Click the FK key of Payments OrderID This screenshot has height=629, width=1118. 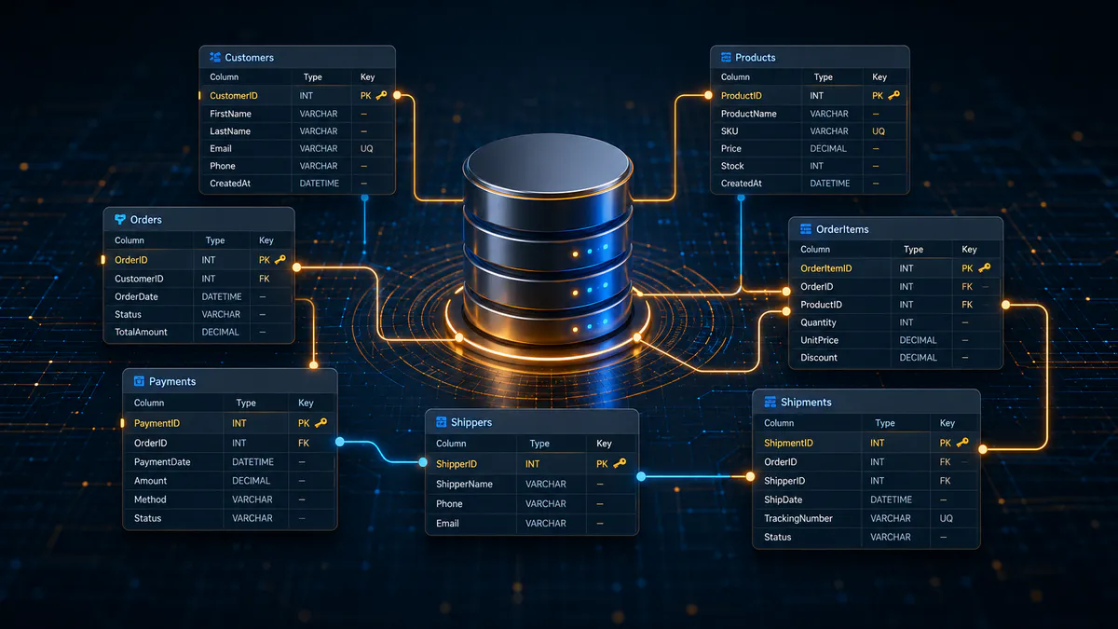click(304, 444)
